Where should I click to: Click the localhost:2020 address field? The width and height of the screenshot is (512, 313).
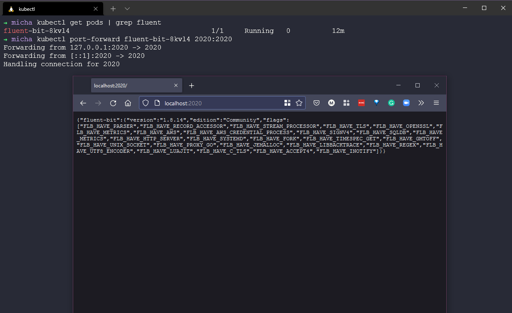(x=220, y=103)
